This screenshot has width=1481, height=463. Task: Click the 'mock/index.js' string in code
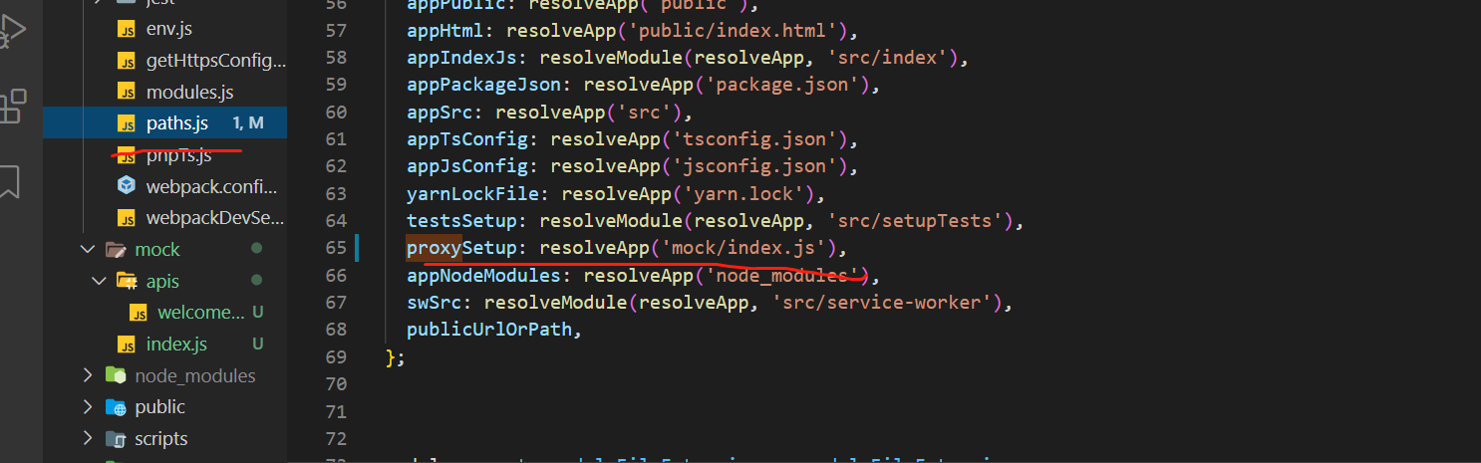pos(743,248)
